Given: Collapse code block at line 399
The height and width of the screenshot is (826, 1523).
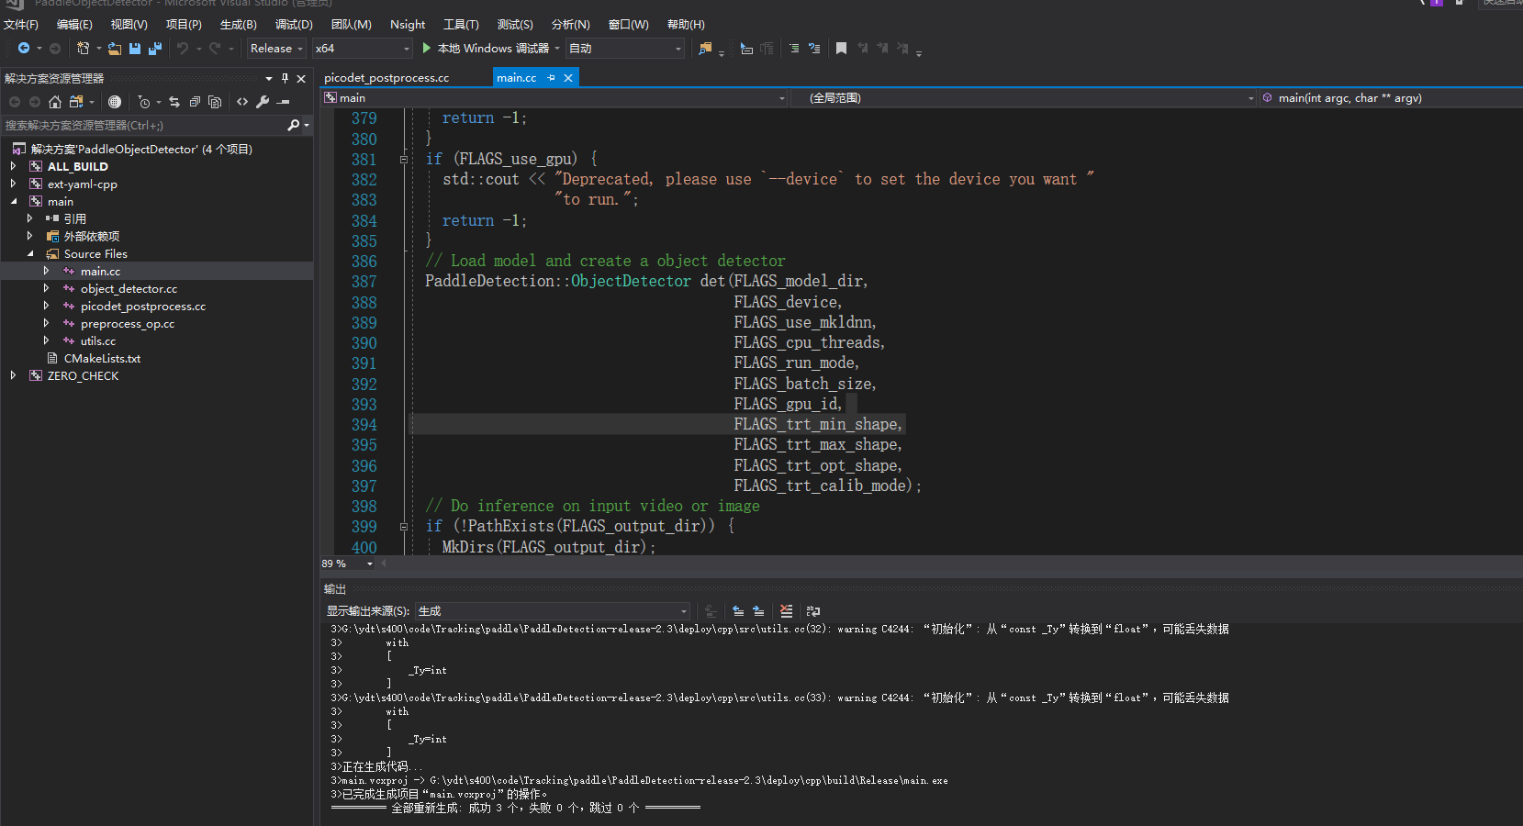Looking at the screenshot, I should click(404, 527).
